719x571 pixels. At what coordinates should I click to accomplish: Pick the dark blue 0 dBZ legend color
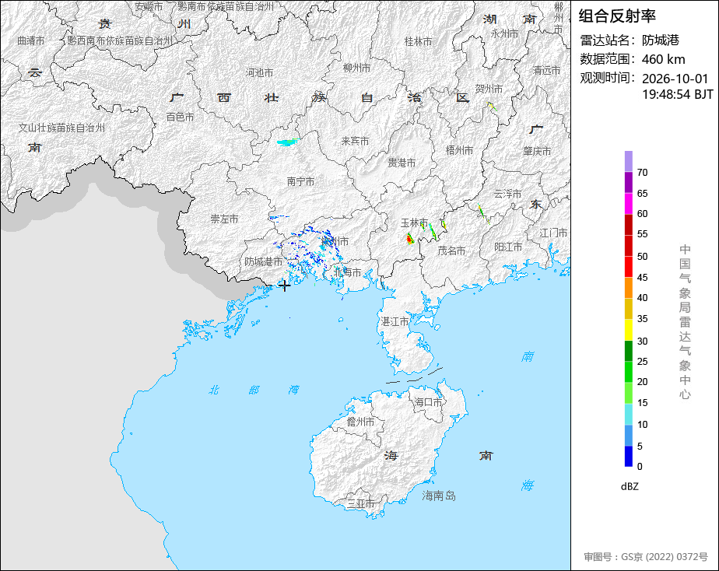pyautogui.click(x=628, y=457)
